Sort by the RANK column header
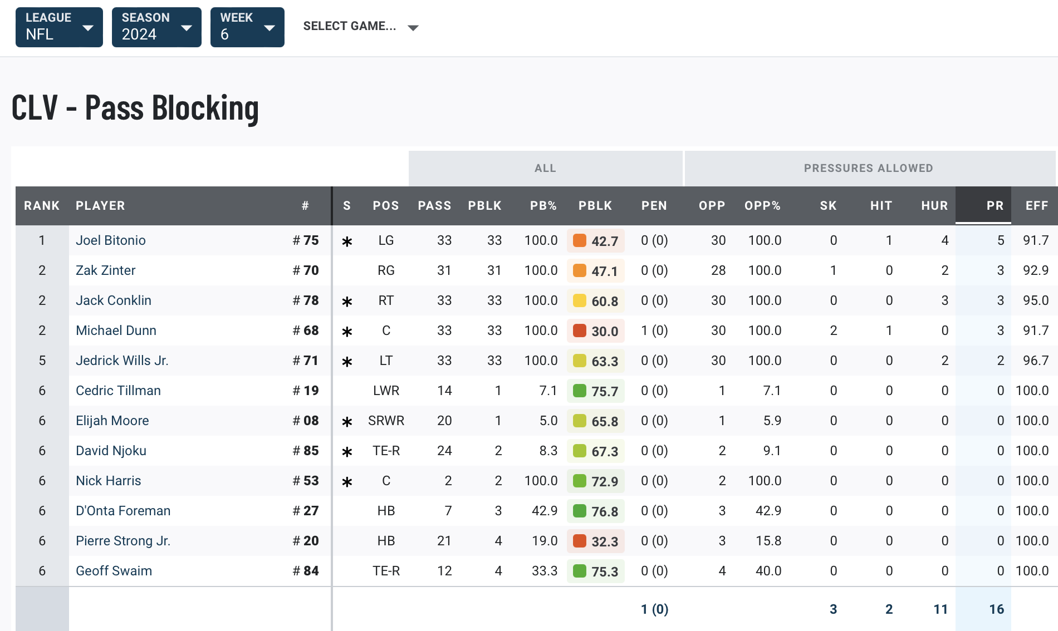 point(42,206)
